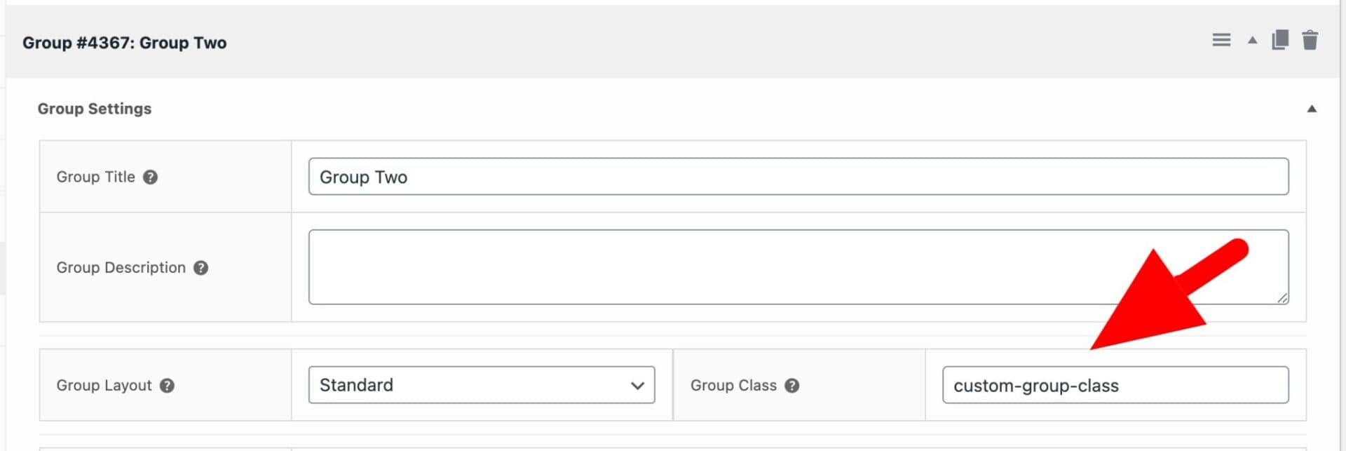Viewport: 1346px width, 451px height.
Task: Open the Group Description help icon
Action: click(x=201, y=267)
